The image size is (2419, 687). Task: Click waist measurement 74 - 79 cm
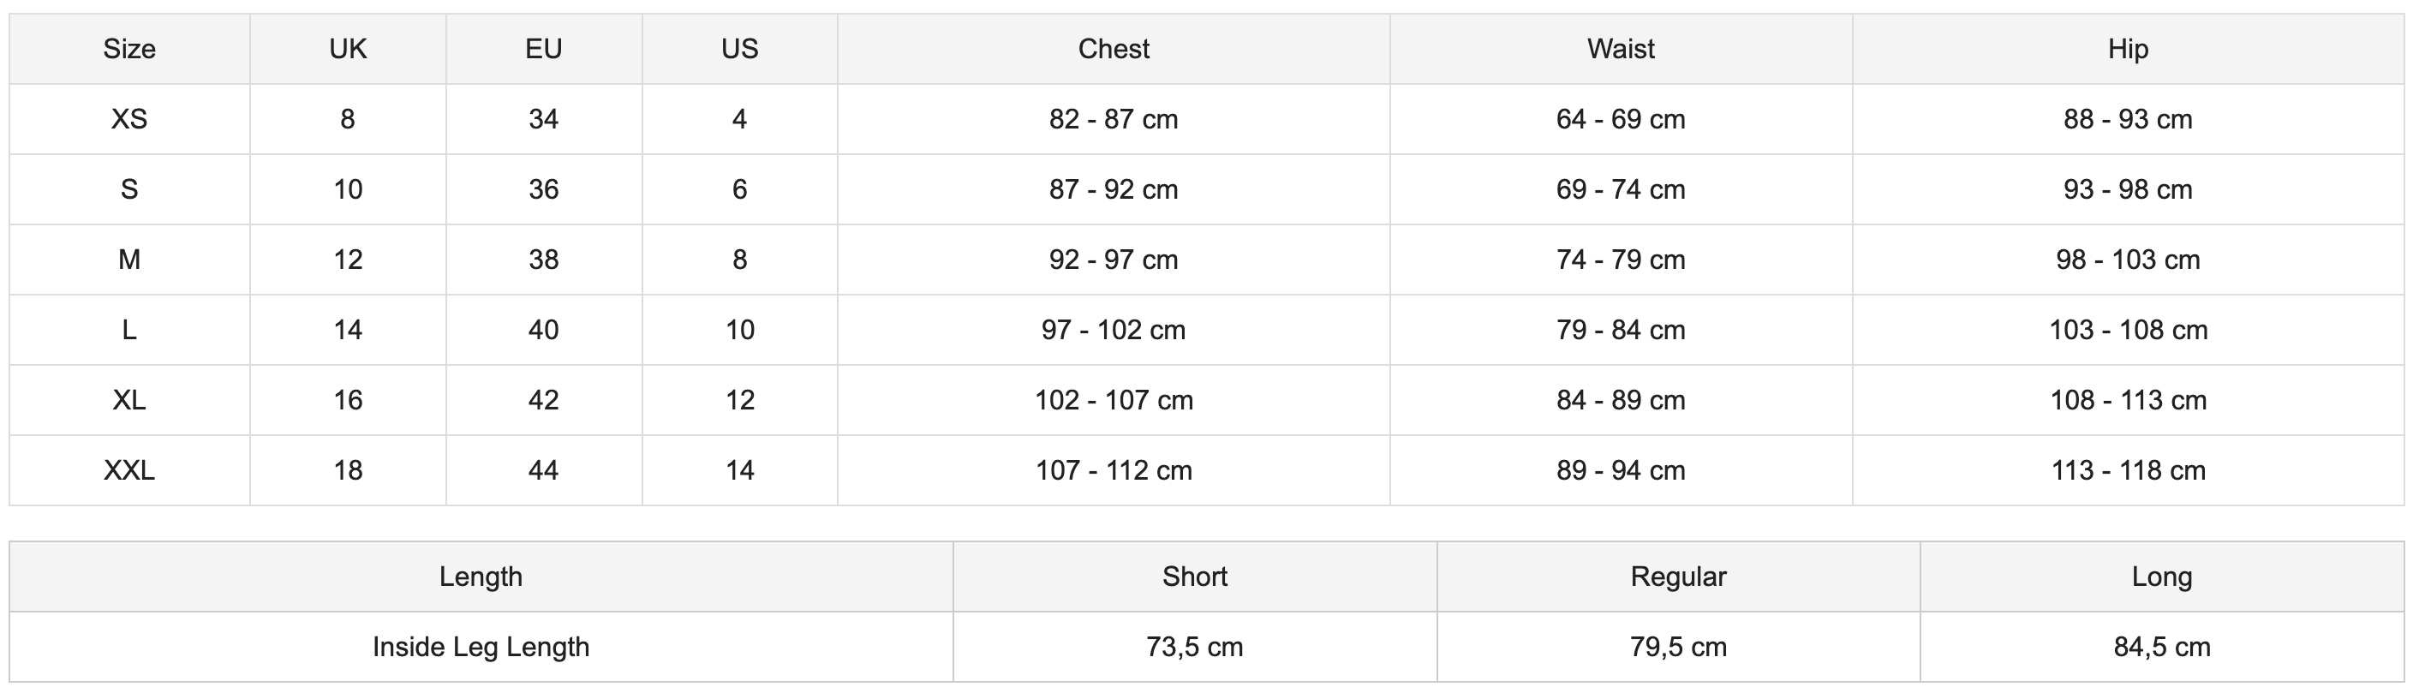point(1621,260)
